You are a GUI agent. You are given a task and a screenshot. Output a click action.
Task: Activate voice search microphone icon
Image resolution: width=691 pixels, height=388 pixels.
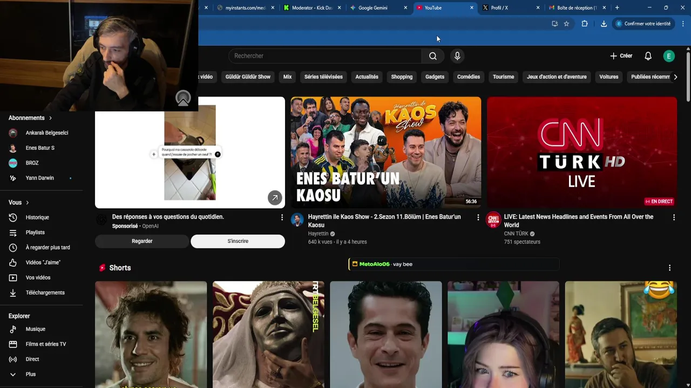457,56
